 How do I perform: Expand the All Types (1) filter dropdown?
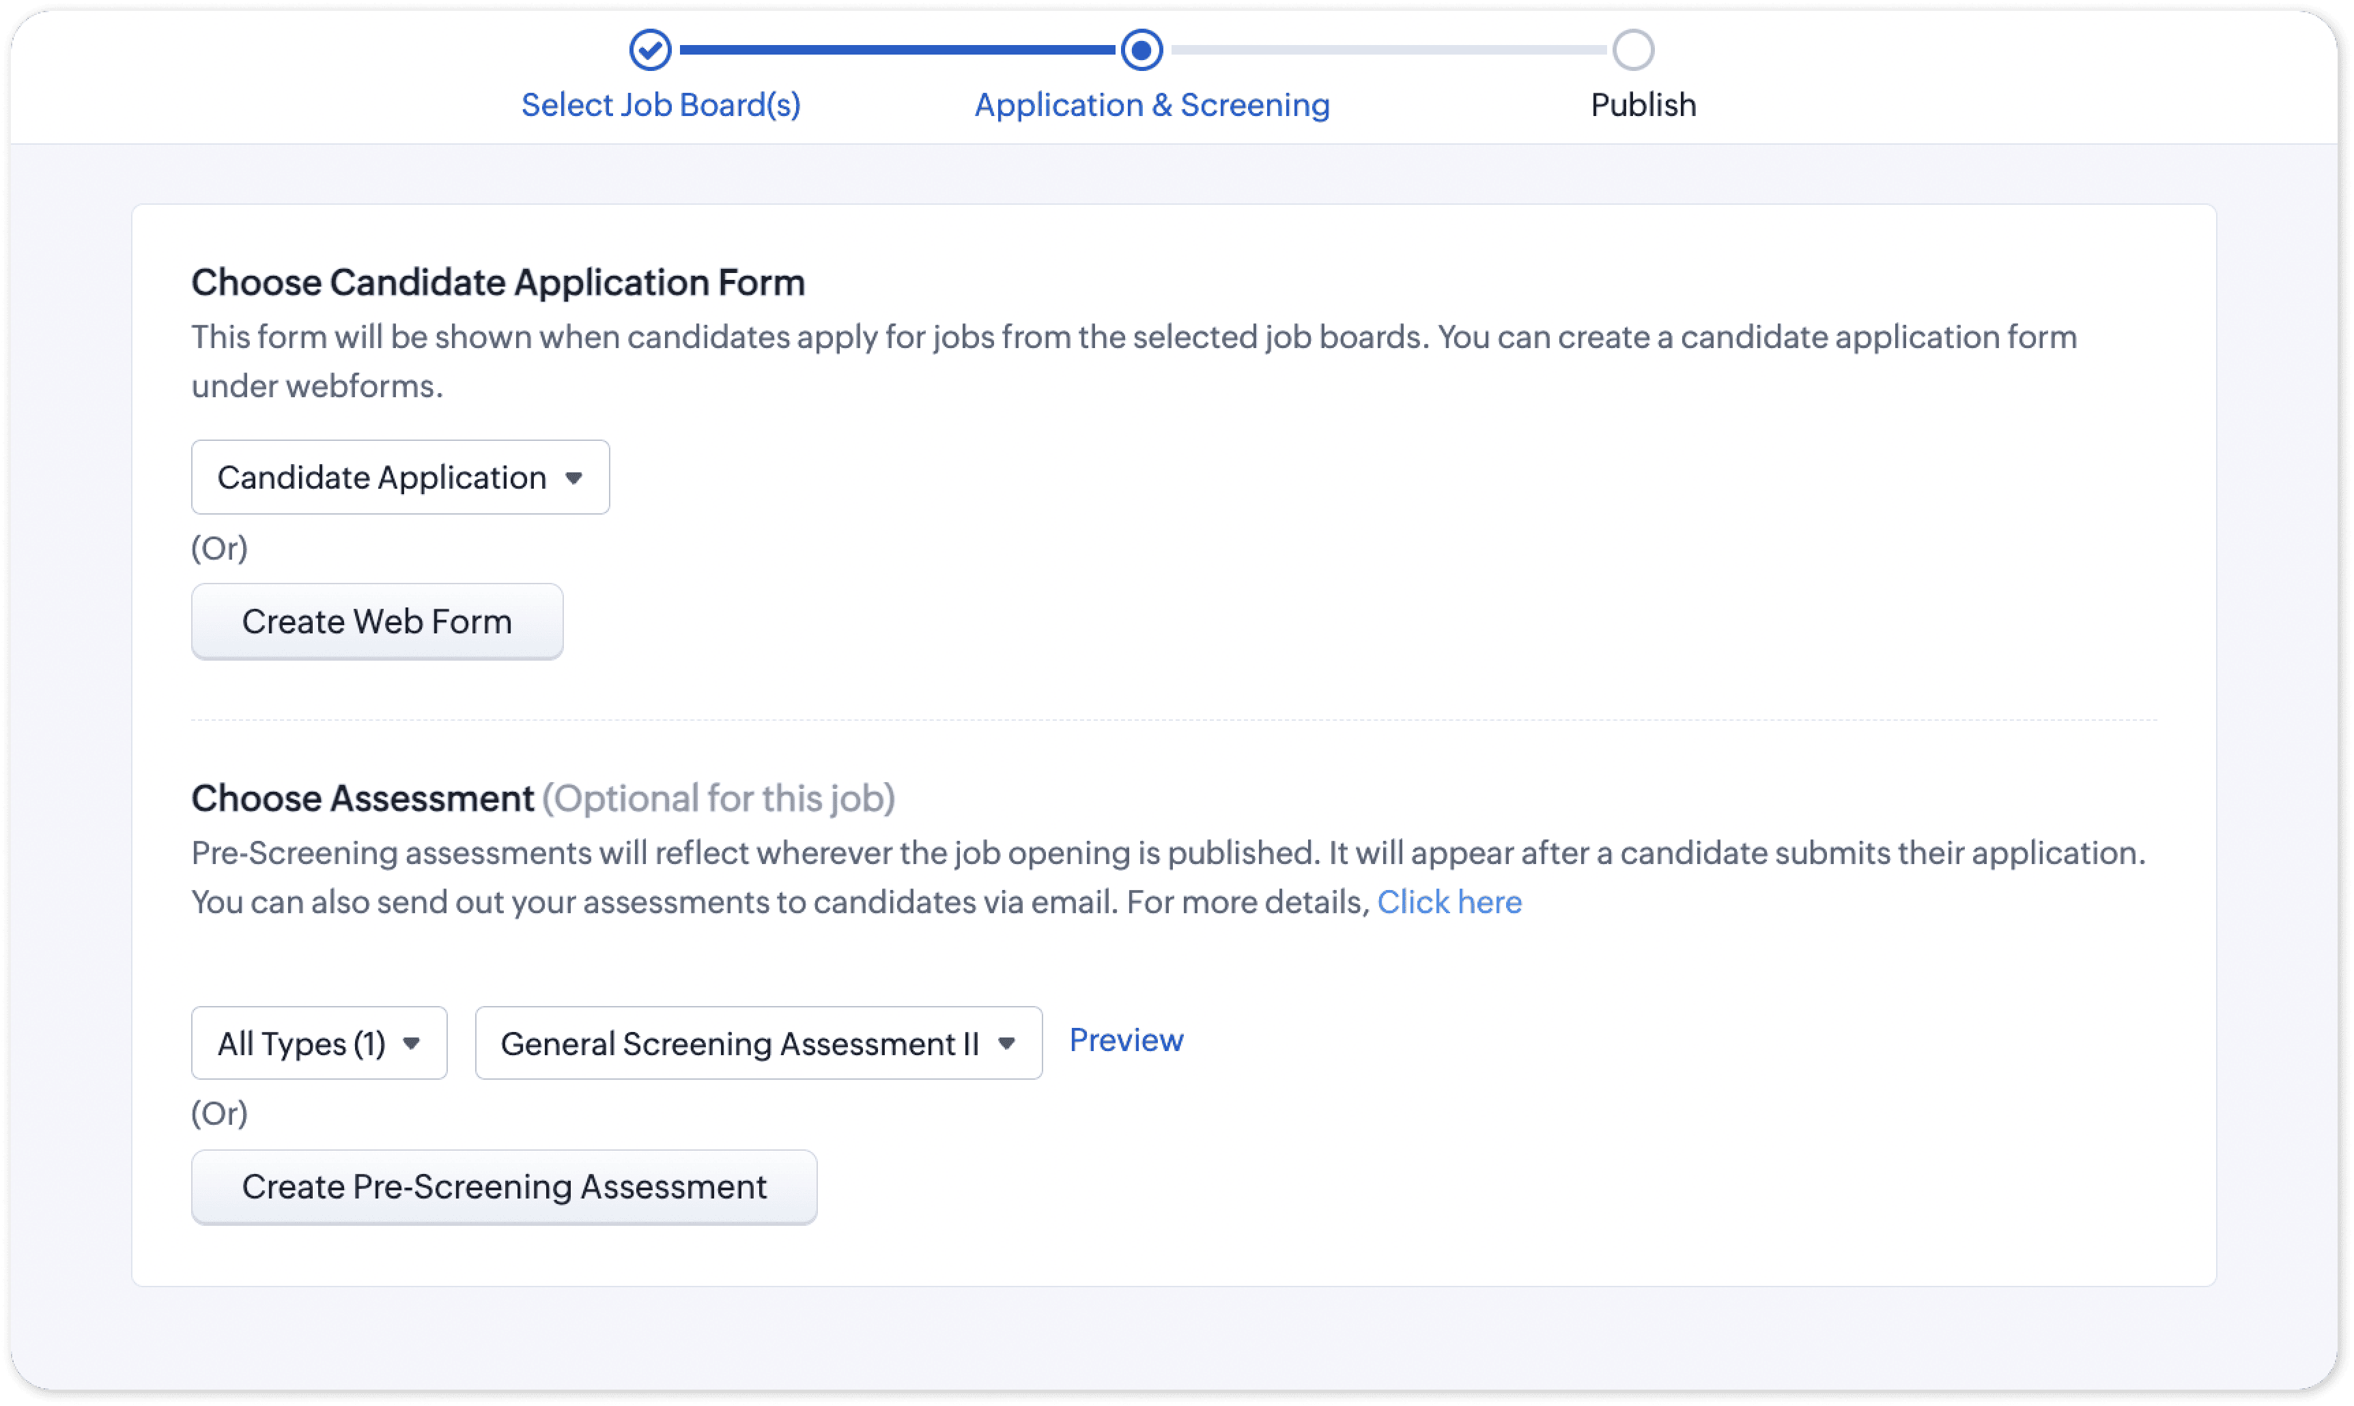click(x=301, y=1043)
